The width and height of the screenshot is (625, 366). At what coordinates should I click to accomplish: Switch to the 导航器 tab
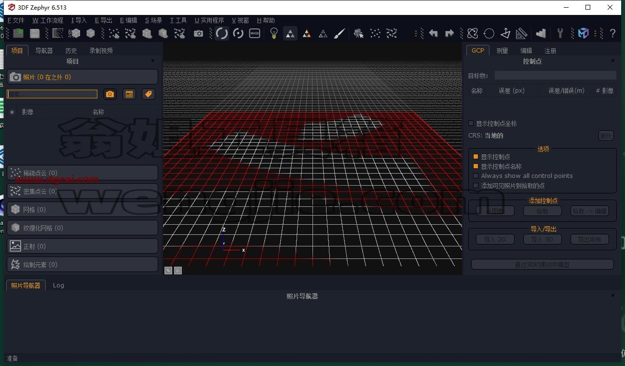point(44,51)
